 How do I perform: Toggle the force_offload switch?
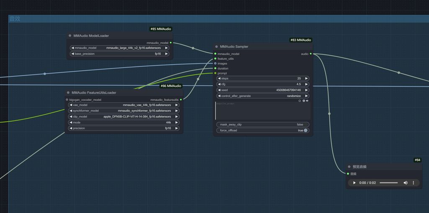[305, 131]
